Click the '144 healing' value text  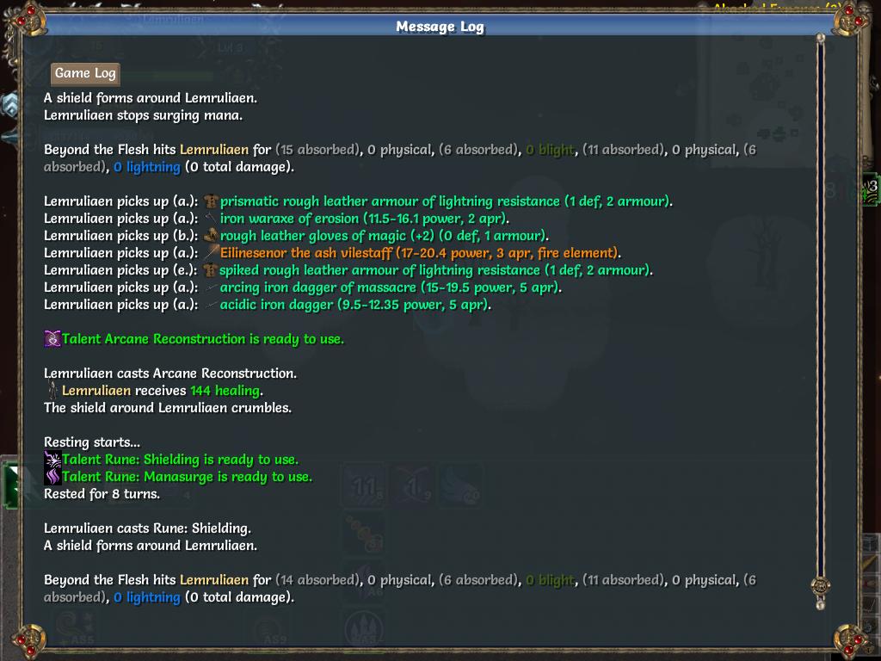coord(225,391)
